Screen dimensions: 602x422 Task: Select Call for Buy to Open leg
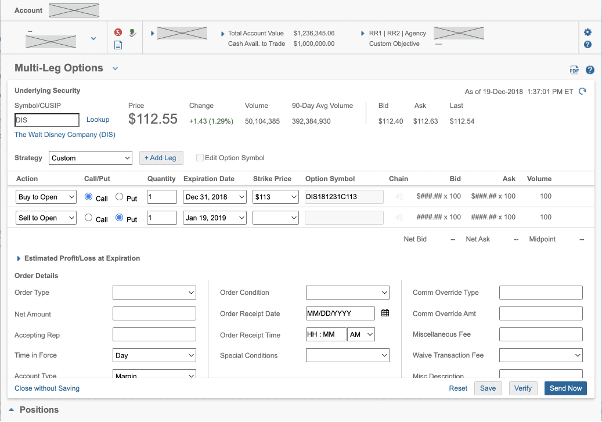[x=88, y=197]
